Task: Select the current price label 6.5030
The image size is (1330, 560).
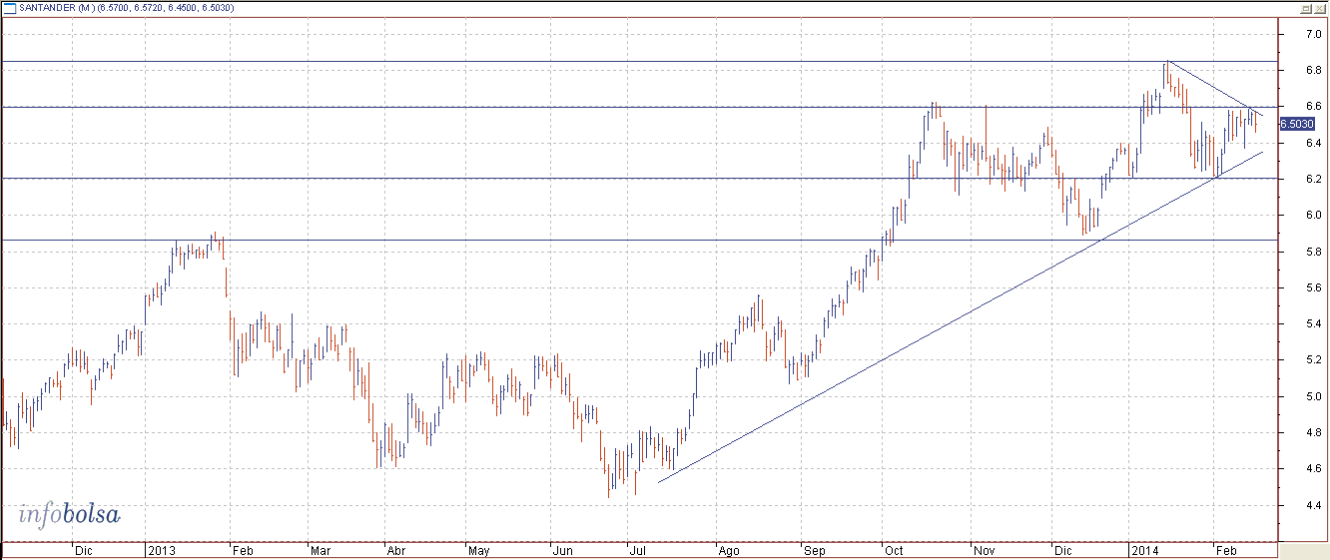Action: pyautogui.click(x=1295, y=124)
